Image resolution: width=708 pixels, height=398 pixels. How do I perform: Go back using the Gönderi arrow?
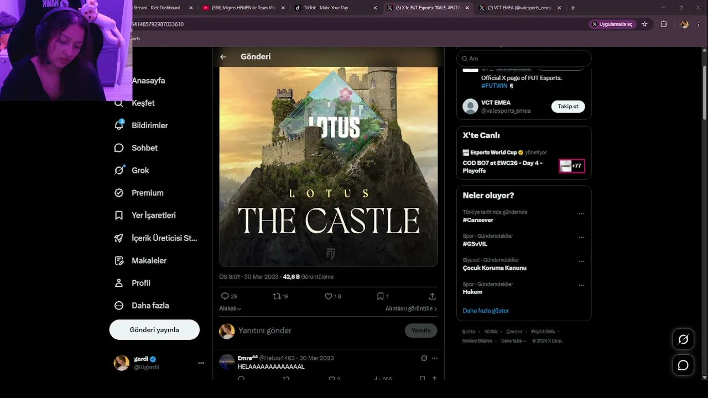tap(223, 57)
